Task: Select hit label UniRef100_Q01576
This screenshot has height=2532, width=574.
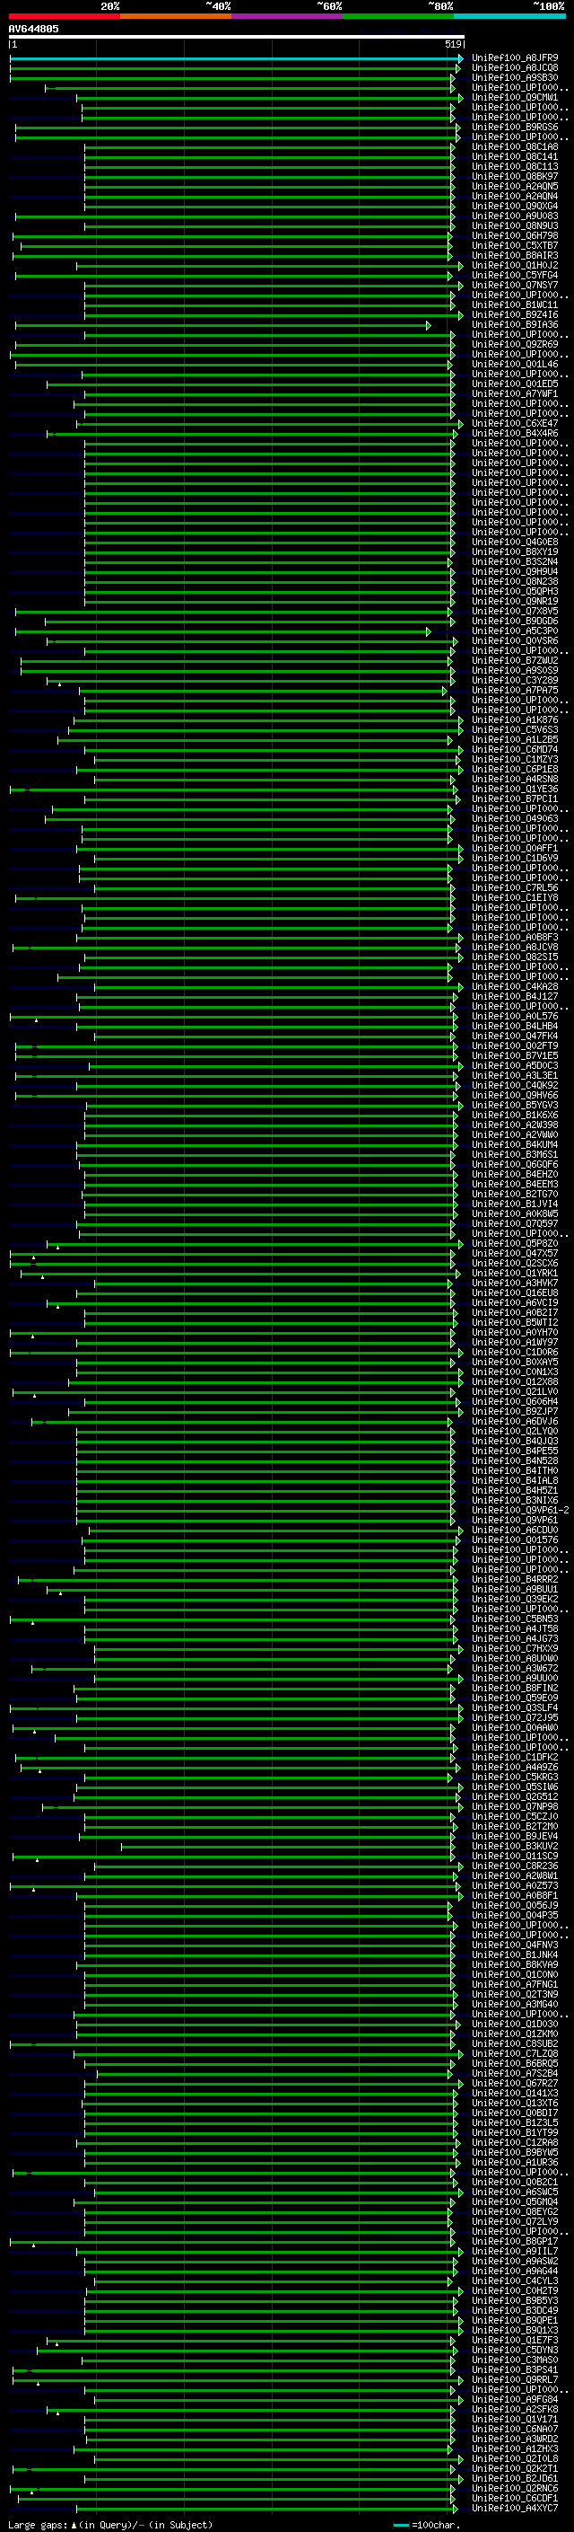Action: [x=515, y=1540]
